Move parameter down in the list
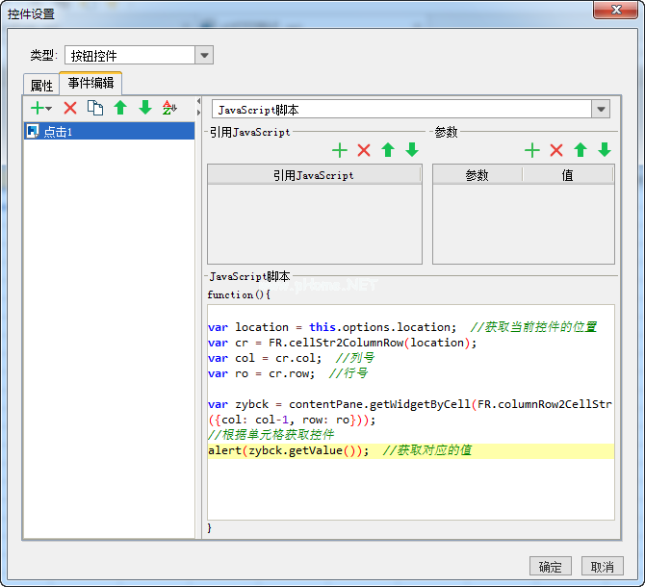The height and width of the screenshot is (587, 645). point(605,150)
